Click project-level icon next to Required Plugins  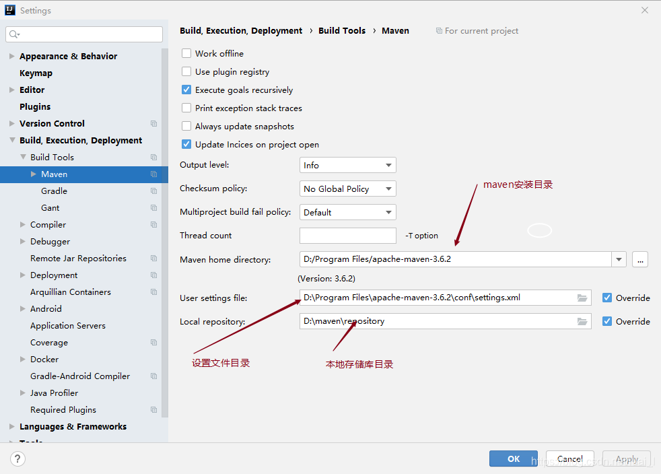click(154, 410)
